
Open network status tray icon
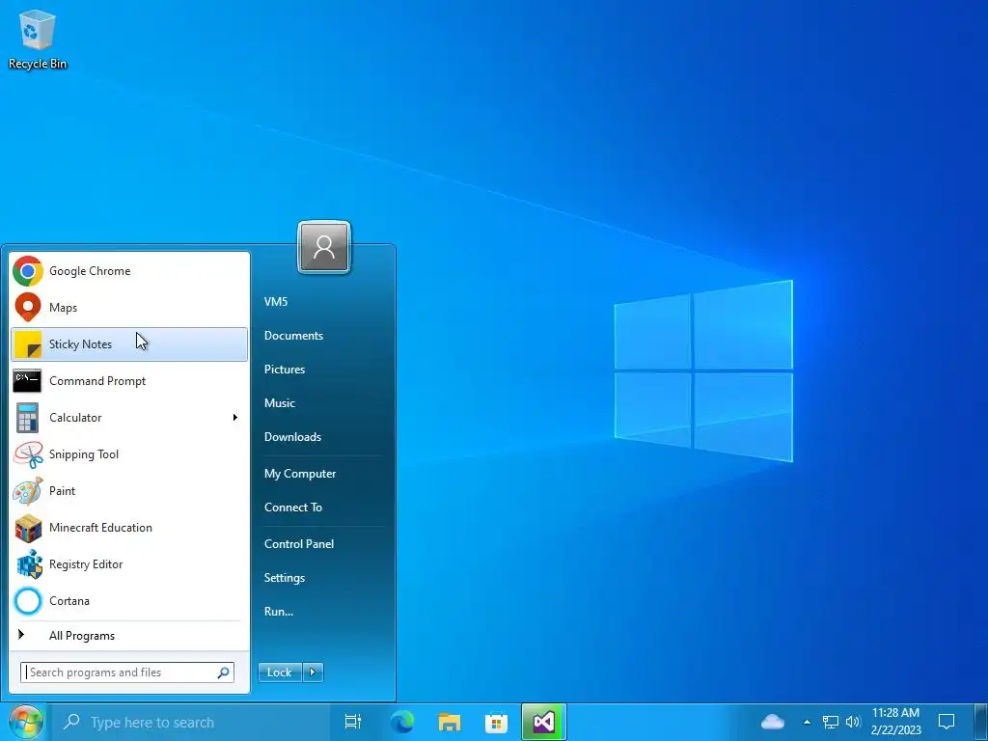pos(831,722)
